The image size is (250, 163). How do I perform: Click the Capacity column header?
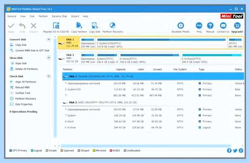click(x=121, y=69)
